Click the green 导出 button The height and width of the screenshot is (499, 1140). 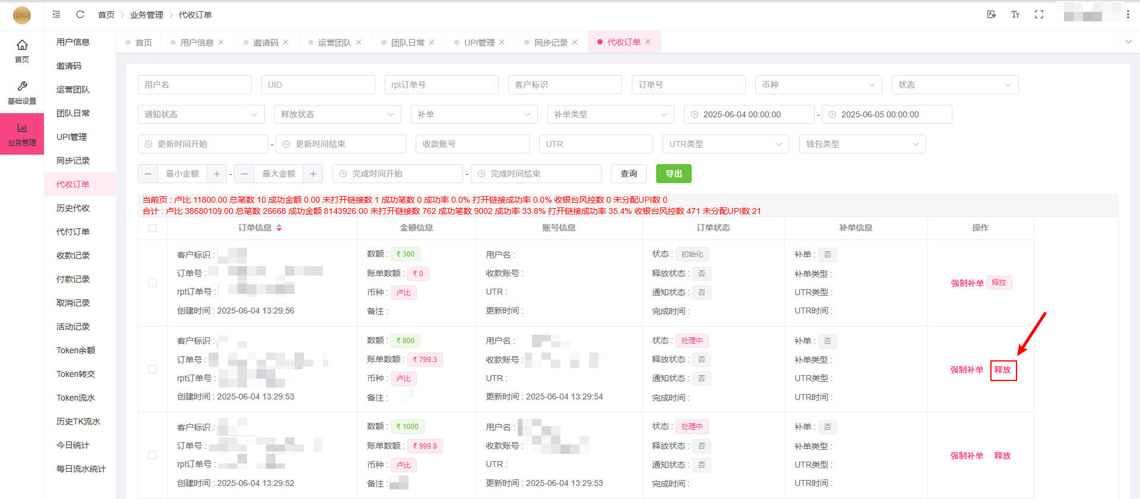click(673, 174)
